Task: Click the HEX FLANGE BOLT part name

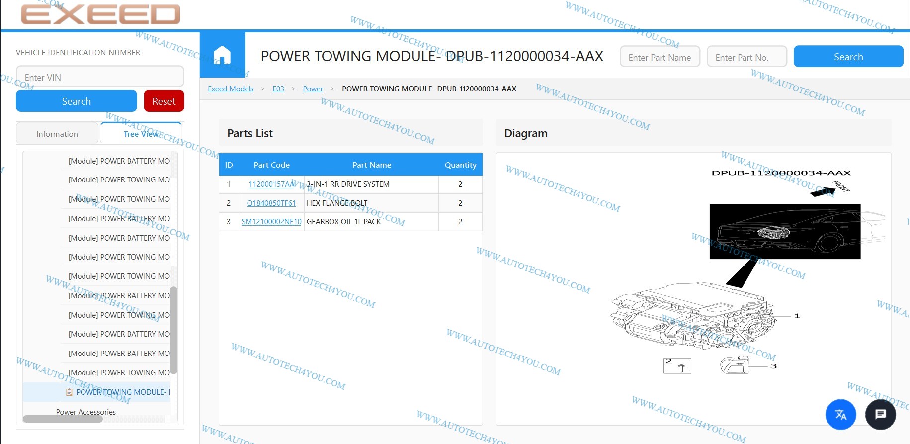Action: pos(337,203)
